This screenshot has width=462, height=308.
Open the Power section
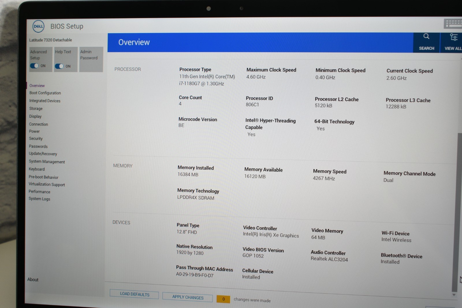pos(34,131)
